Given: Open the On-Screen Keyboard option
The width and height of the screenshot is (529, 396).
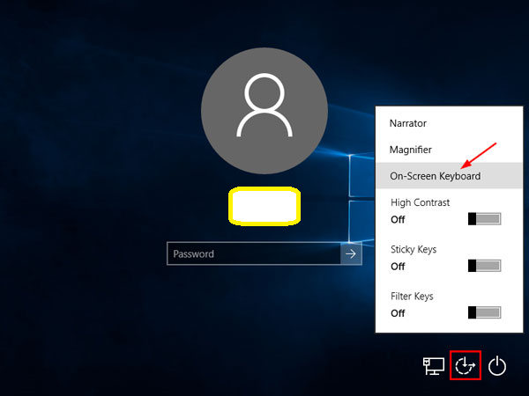Looking at the screenshot, I should (449, 176).
